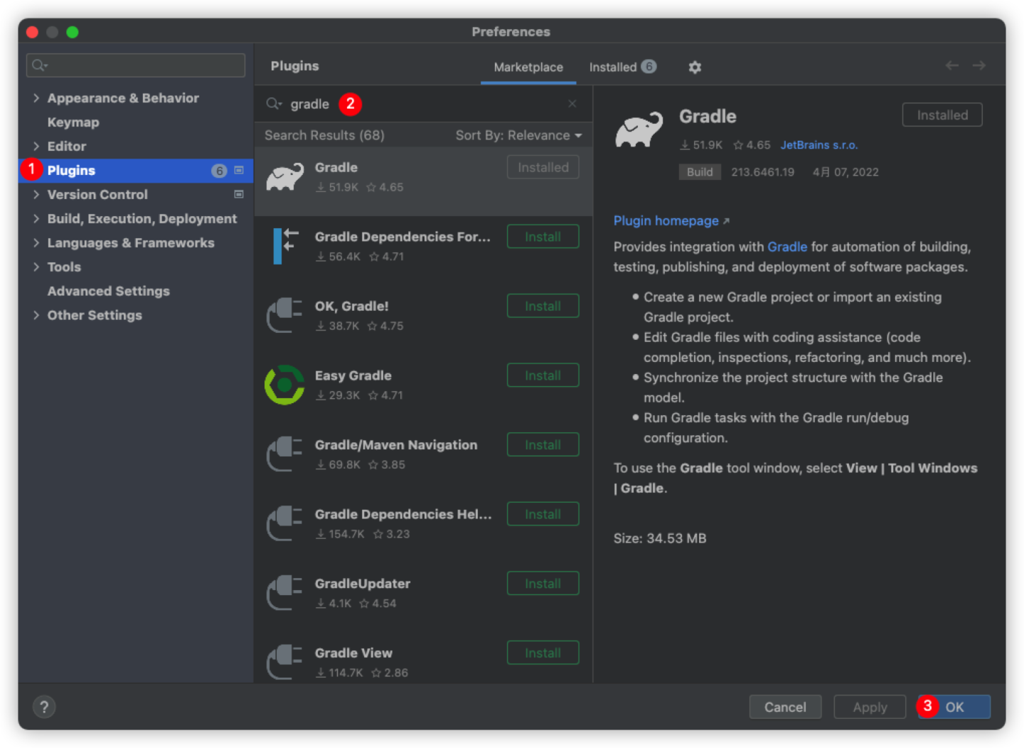
Task: Switch to the Marketplace tab
Action: coord(528,67)
